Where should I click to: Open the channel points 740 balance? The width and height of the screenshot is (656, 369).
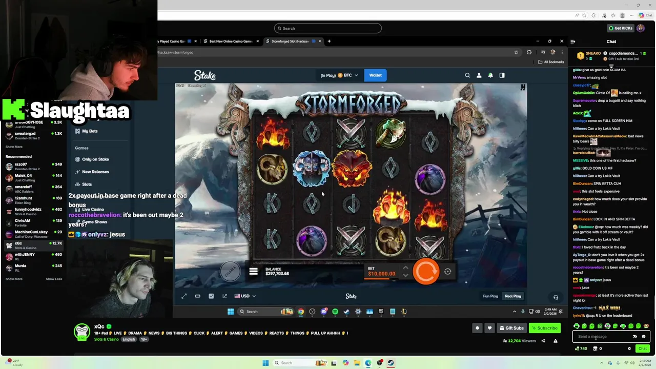[581, 348]
